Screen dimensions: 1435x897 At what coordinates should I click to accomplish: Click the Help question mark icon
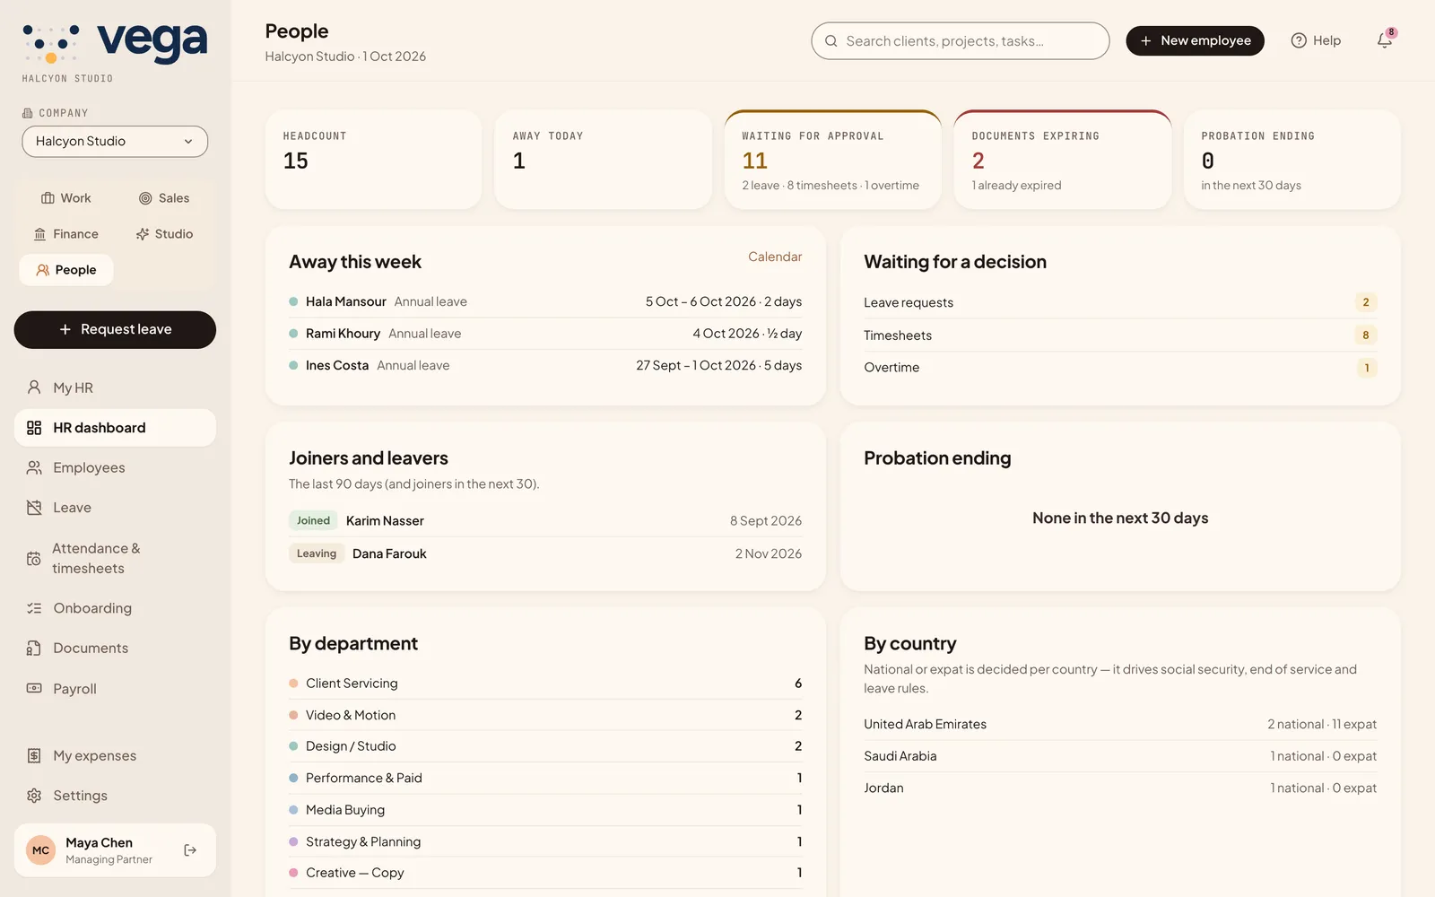pos(1299,40)
